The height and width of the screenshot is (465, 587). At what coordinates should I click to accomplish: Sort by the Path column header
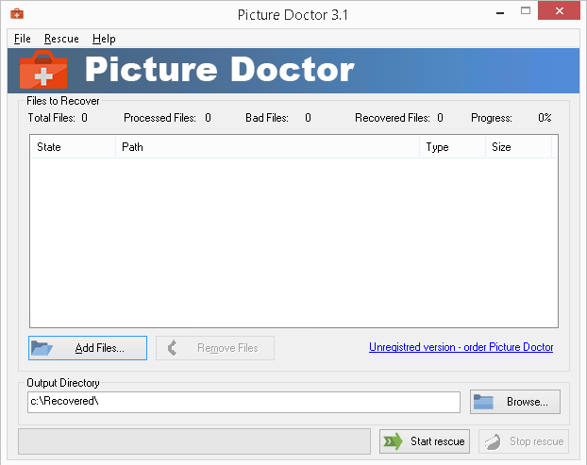[x=267, y=147]
